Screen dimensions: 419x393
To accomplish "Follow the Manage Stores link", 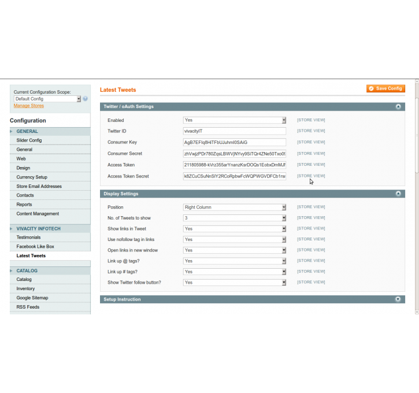I will [x=29, y=106].
